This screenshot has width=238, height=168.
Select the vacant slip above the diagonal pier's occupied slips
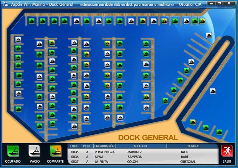tap(191, 62)
